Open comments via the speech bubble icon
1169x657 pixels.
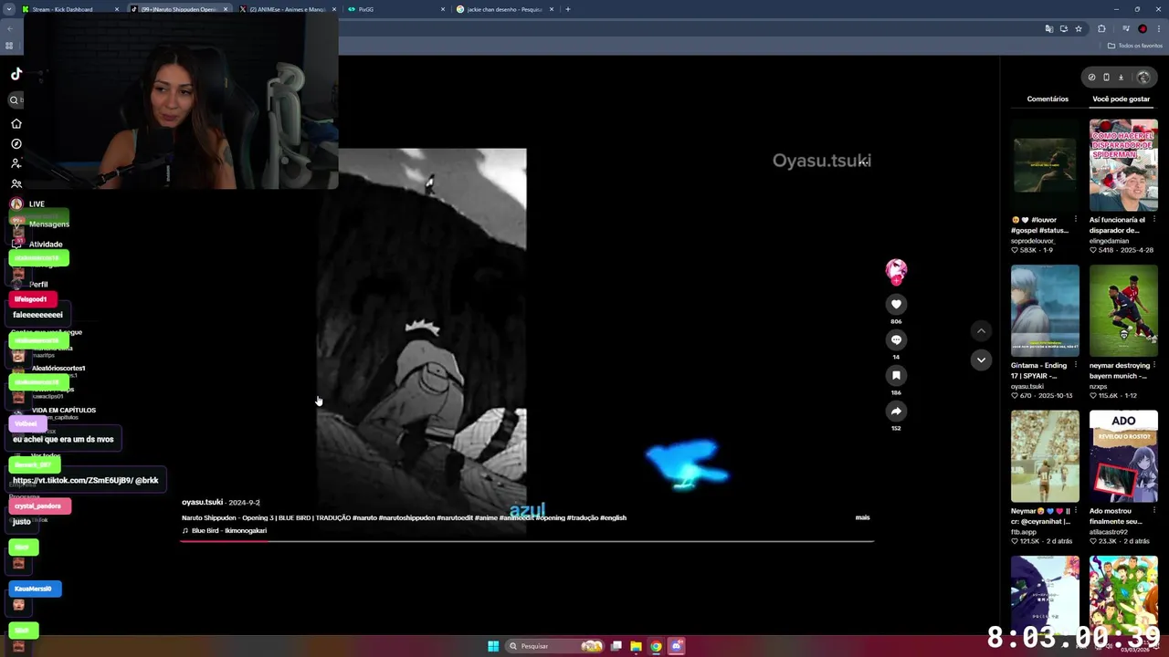click(896, 339)
